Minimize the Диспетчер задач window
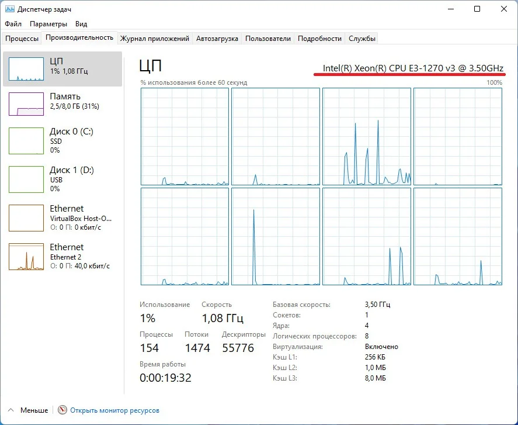 pyautogui.click(x=451, y=9)
